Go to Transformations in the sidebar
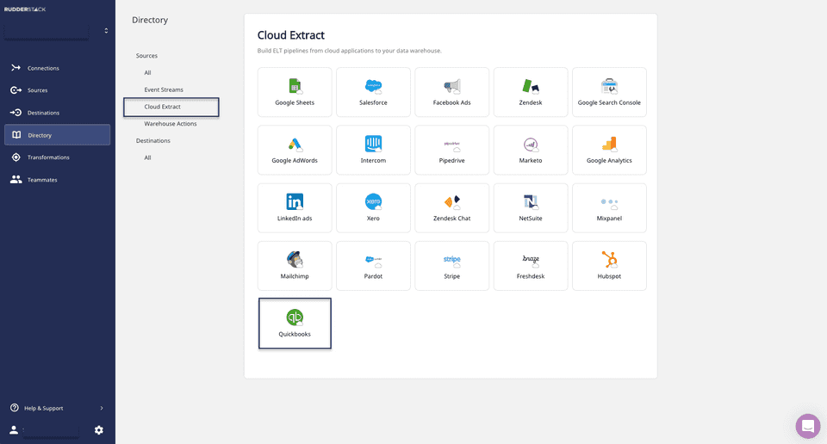Viewport: 827px width, 444px height. pos(48,157)
